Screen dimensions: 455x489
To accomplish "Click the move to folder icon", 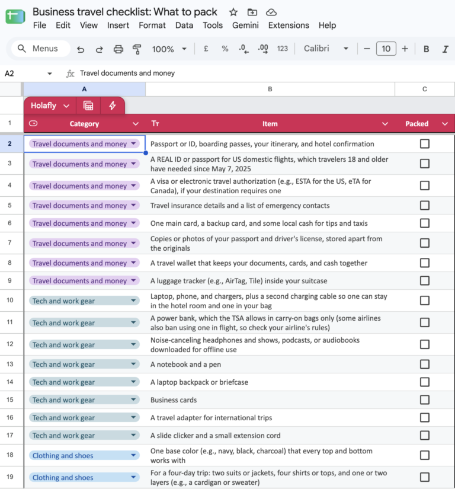I will pyautogui.click(x=252, y=12).
